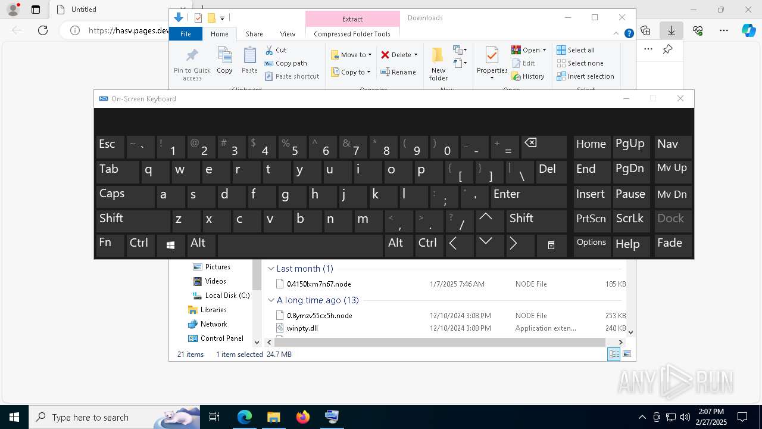Open the Open dropdown in ribbon
The width and height of the screenshot is (762, 429).
tap(529, 50)
